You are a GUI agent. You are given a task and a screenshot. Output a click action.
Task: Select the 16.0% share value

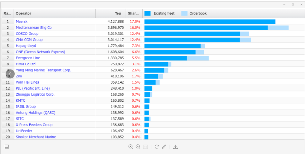135,28
